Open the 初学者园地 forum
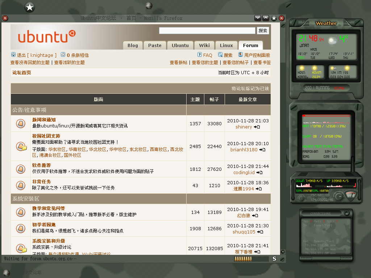371x278 pixels. (x=44, y=224)
